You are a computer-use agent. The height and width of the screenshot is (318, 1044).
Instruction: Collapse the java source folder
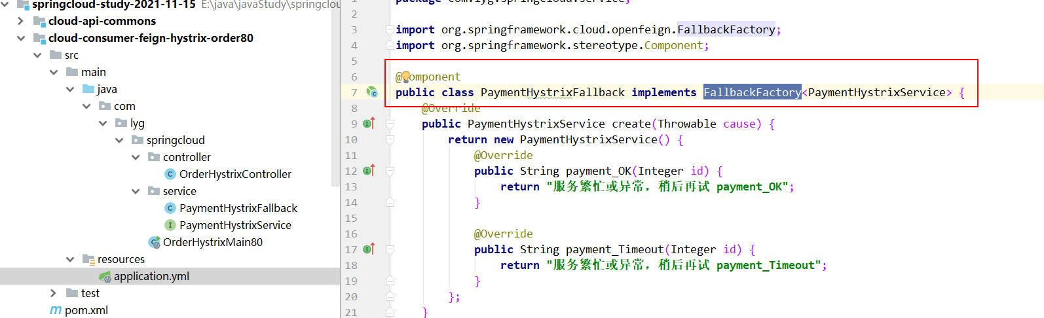pos(70,89)
